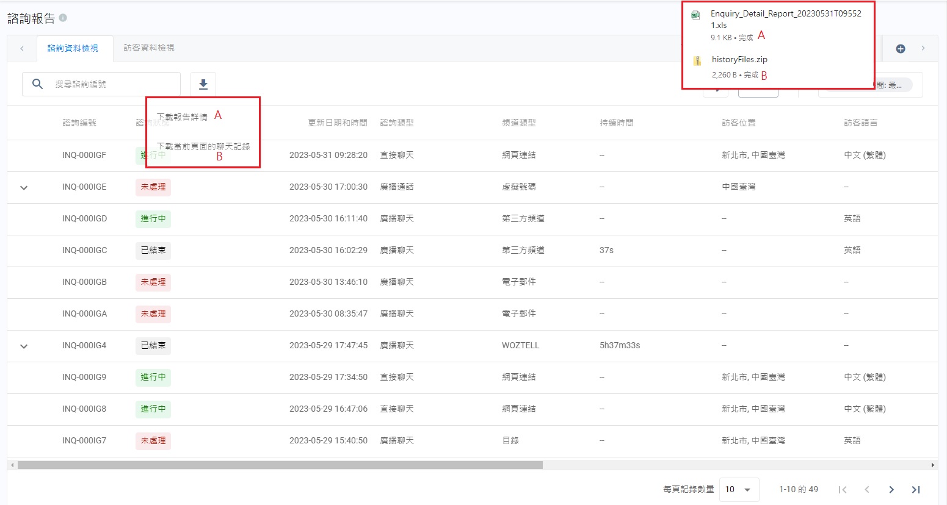Viewport: 947px width, 505px height.
Task: Click timestamp 2023-05-31 09:28:20
Action: [x=328, y=155]
